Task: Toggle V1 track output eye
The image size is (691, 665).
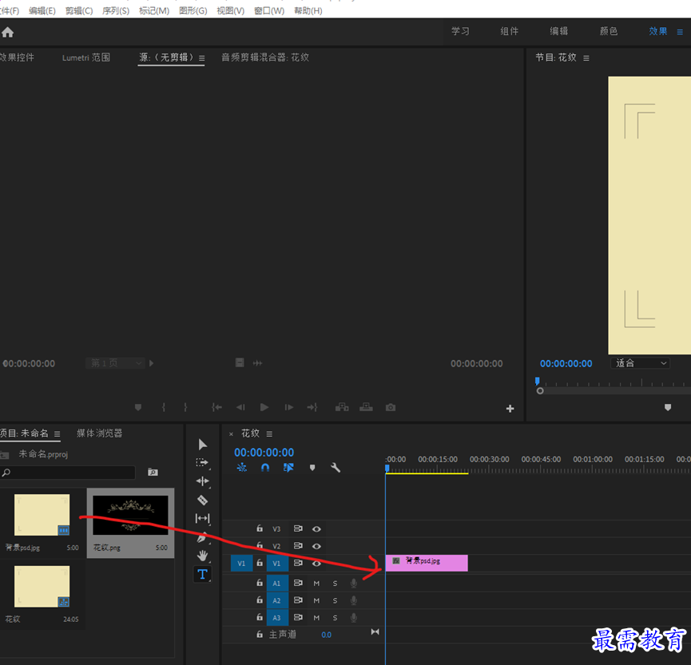Action: click(x=316, y=564)
